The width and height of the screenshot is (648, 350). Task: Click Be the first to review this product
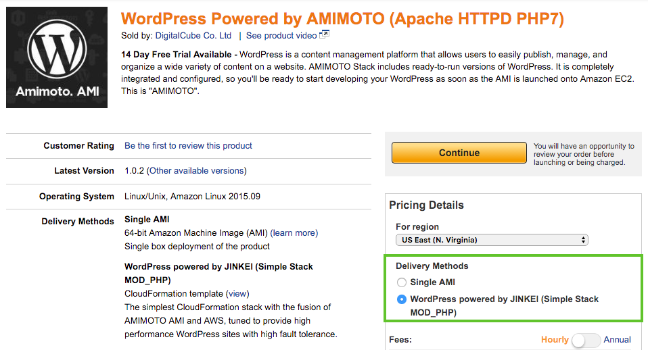click(x=188, y=146)
